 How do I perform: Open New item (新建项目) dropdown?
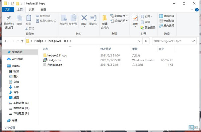[119, 16]
